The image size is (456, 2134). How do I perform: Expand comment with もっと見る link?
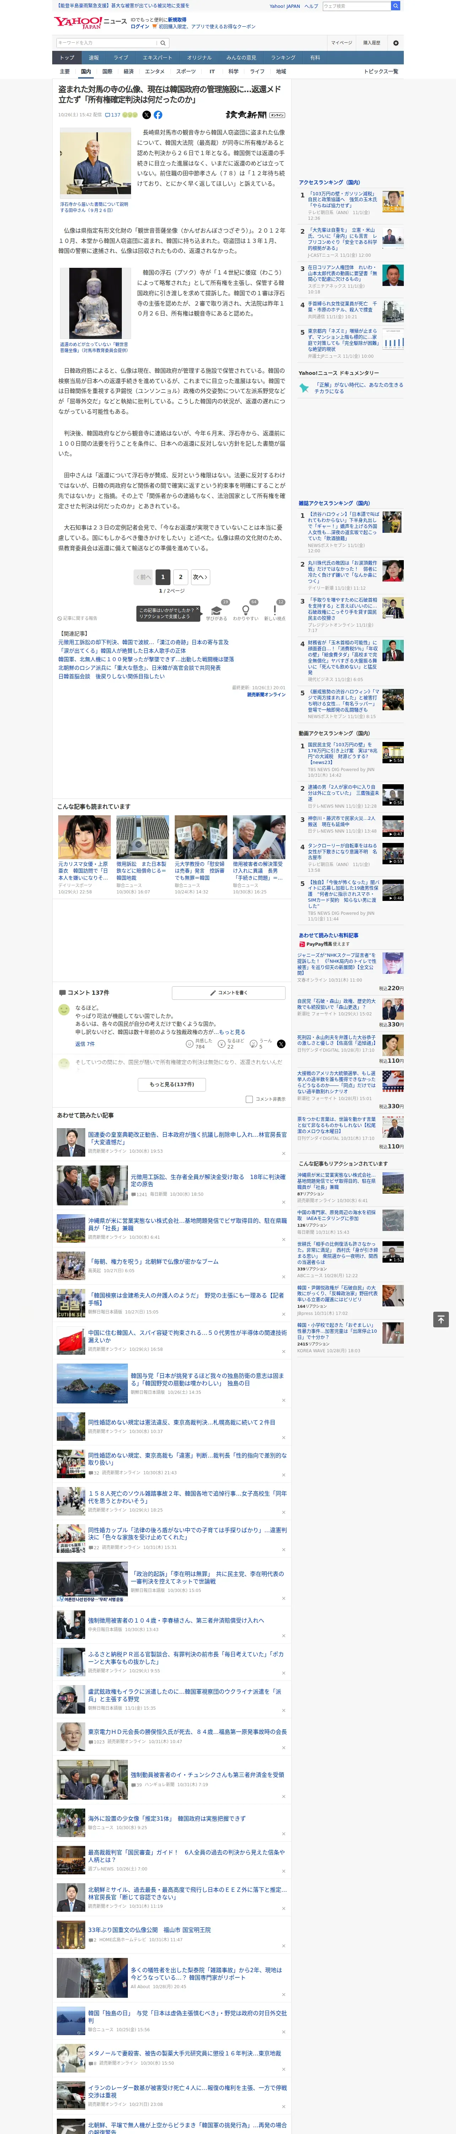pos(232,1032)
